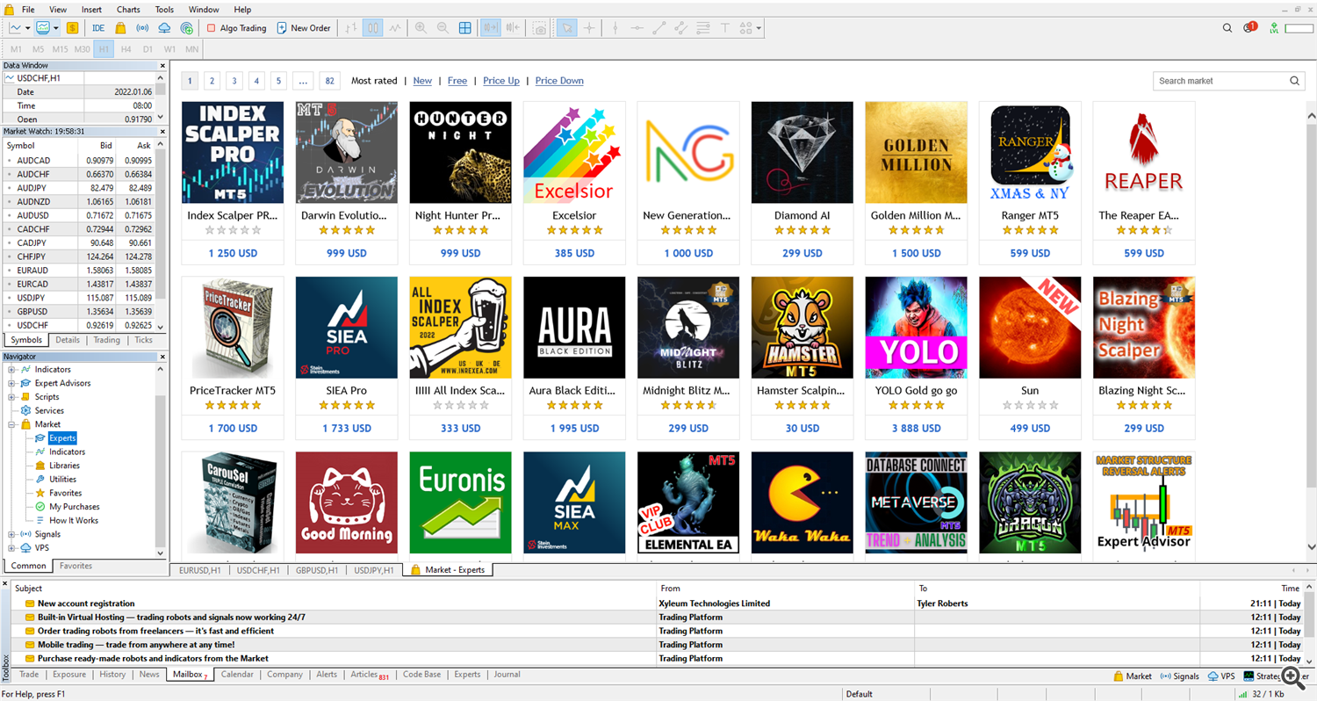
Task: Take a chart screenshot with camera icon
Action: coord(540,28)
